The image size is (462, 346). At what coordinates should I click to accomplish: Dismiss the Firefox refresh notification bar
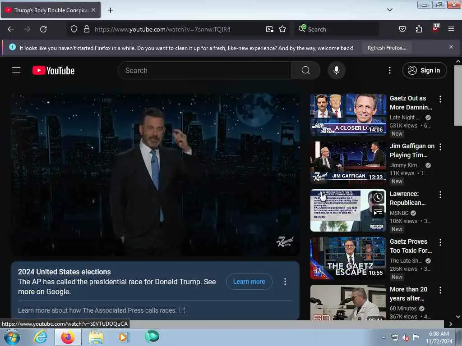[451, 47]
